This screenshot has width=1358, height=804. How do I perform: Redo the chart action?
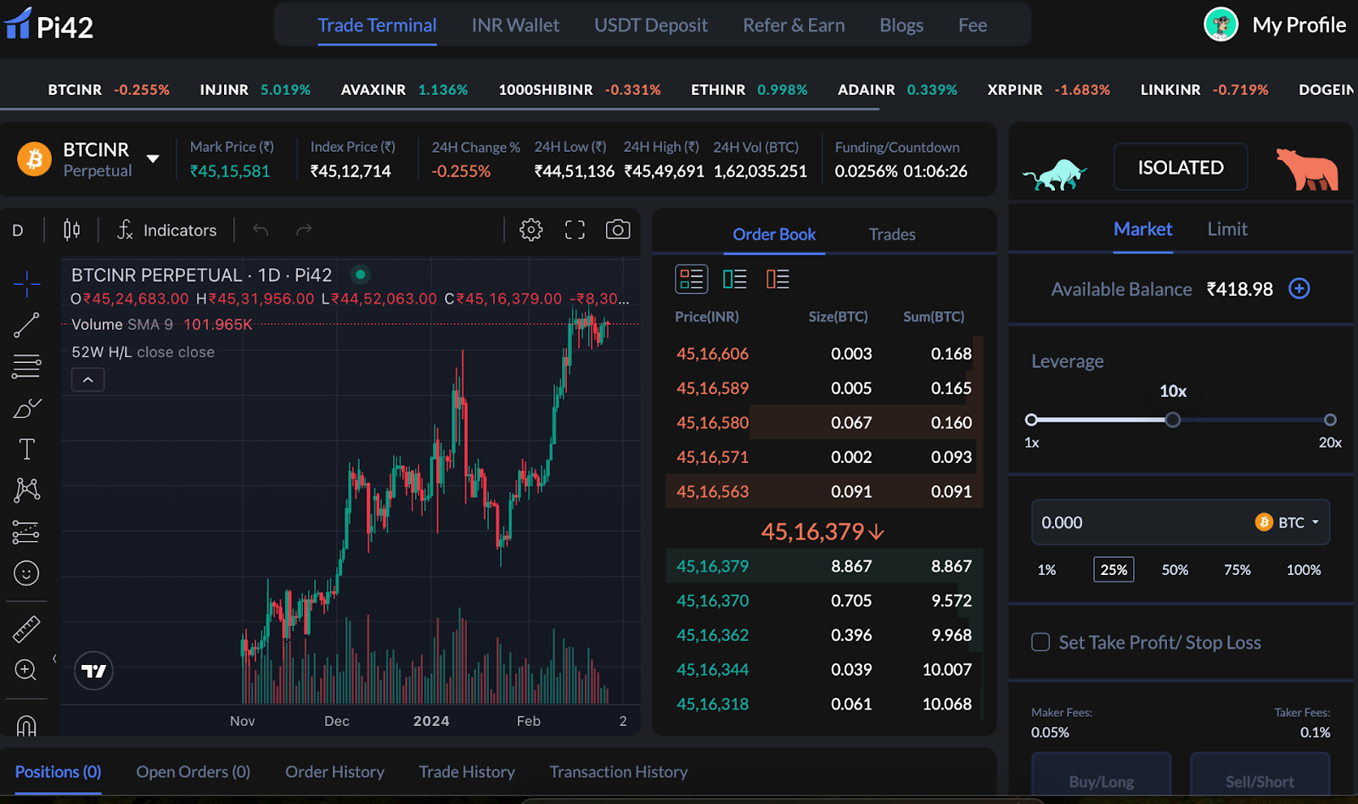[x=304, y=230]
